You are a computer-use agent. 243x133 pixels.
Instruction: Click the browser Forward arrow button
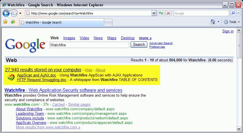[14, 13]
